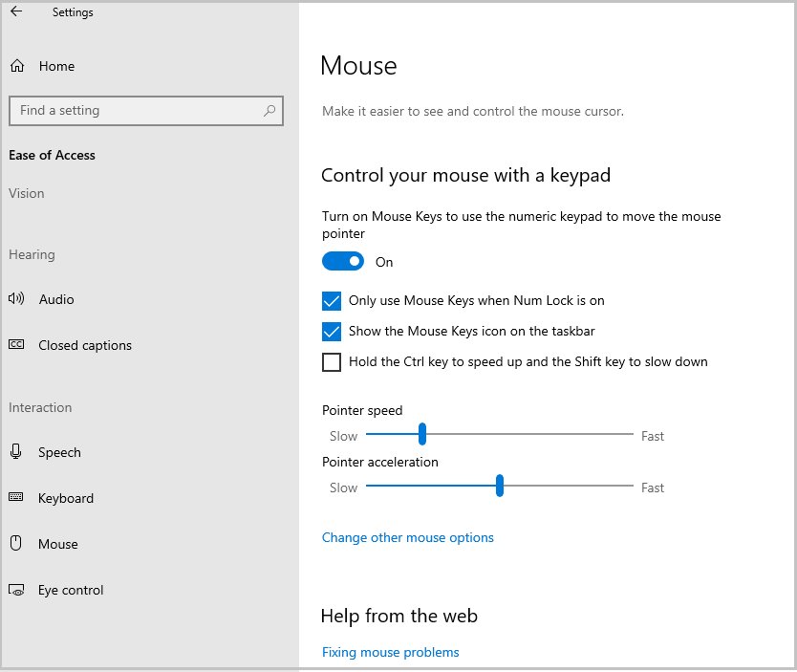Click the search magnifier icon
The height and width of the screenshot is (672, 797).
pos(269,110)
